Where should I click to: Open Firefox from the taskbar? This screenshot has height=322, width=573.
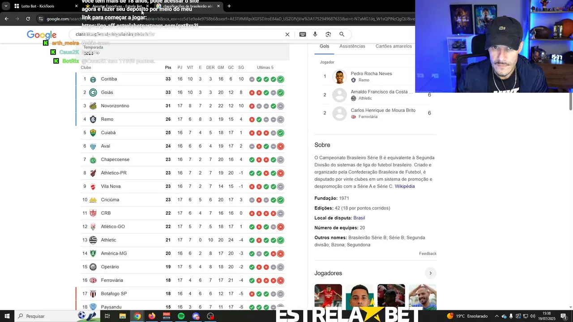tap(152, 316)
